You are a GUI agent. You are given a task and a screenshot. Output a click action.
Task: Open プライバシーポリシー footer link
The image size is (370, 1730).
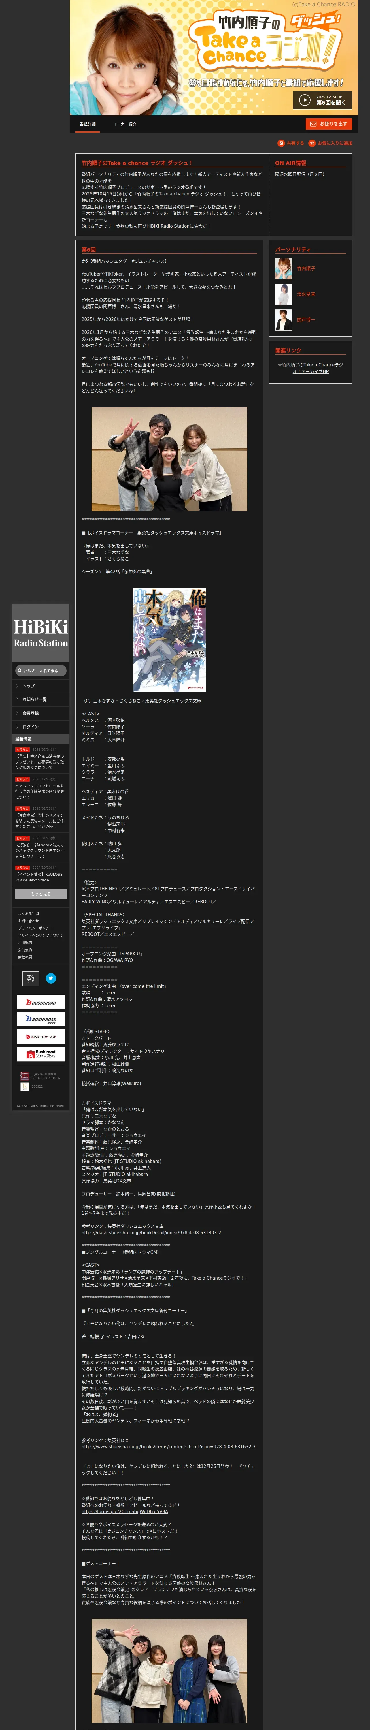(35, 928)
